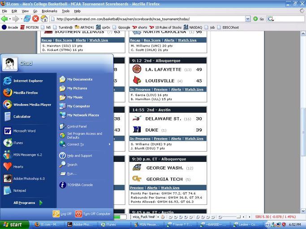The height and width of the screenshot is (229, 306).
Task: Click page vertical scrollbar thumb
Action: (303, 132)
